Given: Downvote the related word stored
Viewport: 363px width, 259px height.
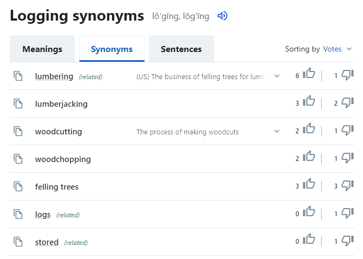Looking at the screenshot, I should pyautogui.click(x=347, y=241).
